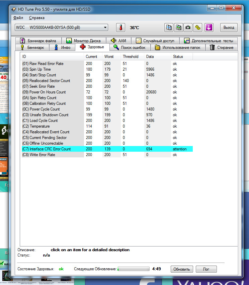Viewport: 249px width, 285px height.
Task: Click the 36°C temperature readout
Action: (135, 27)
